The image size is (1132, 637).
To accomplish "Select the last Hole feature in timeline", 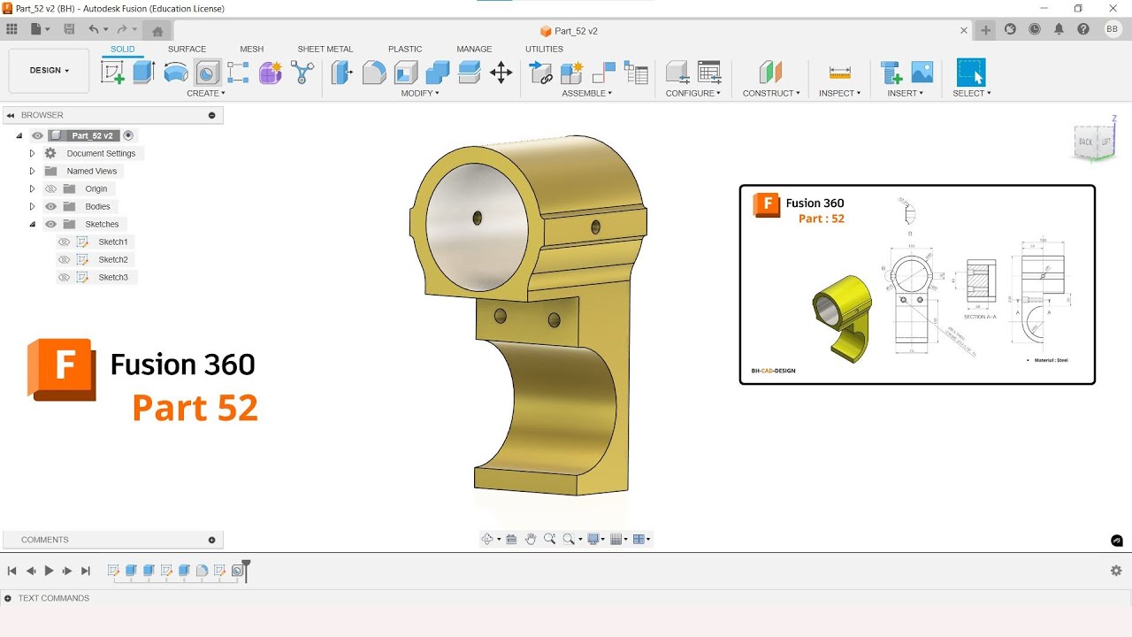I will pyautogui.click(x=237, y=571).
